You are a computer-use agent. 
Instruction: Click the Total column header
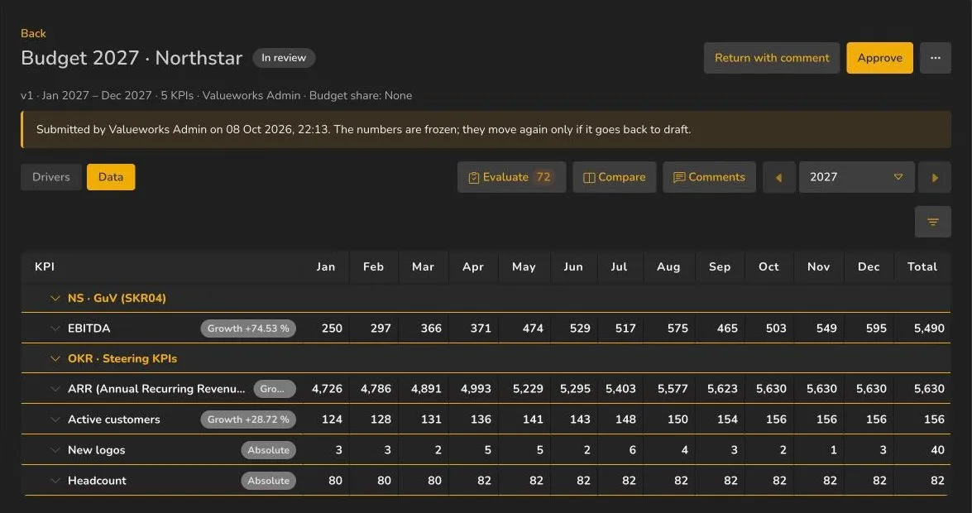(922, 266)
